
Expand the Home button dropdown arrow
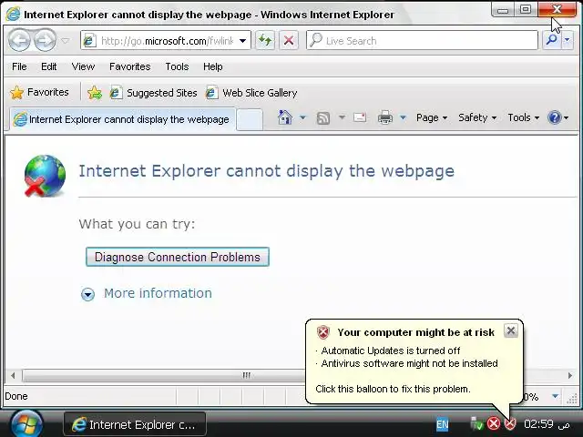coord(302,117)
